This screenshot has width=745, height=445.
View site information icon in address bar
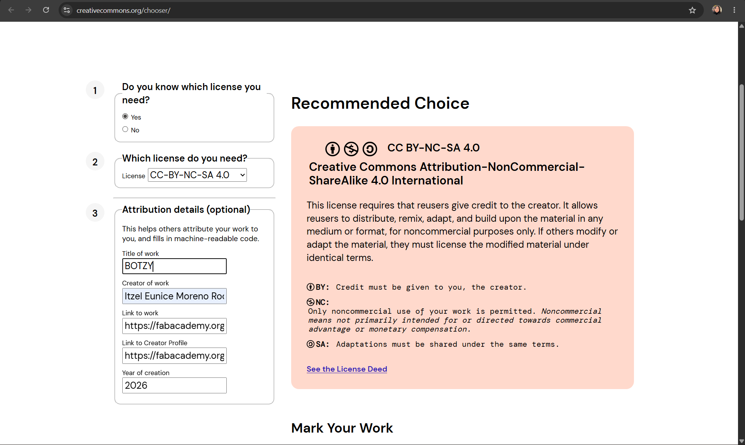[x=67, y=10]
